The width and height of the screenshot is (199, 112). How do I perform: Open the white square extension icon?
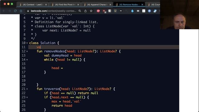click(144, 11)
